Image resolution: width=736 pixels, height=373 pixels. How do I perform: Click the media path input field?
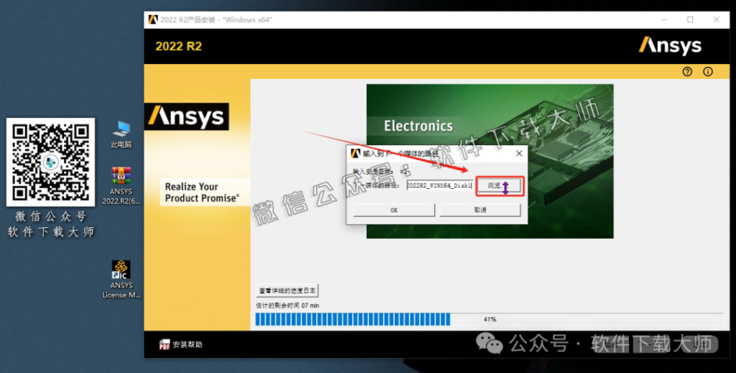(x=439, y=186)
